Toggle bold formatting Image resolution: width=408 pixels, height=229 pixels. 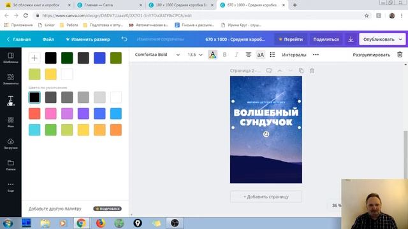pos(224,55)
